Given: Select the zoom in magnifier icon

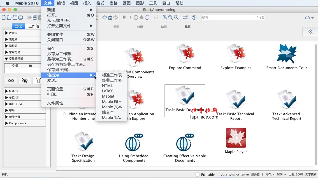Looking at the screenshot, I should (164, 17).
